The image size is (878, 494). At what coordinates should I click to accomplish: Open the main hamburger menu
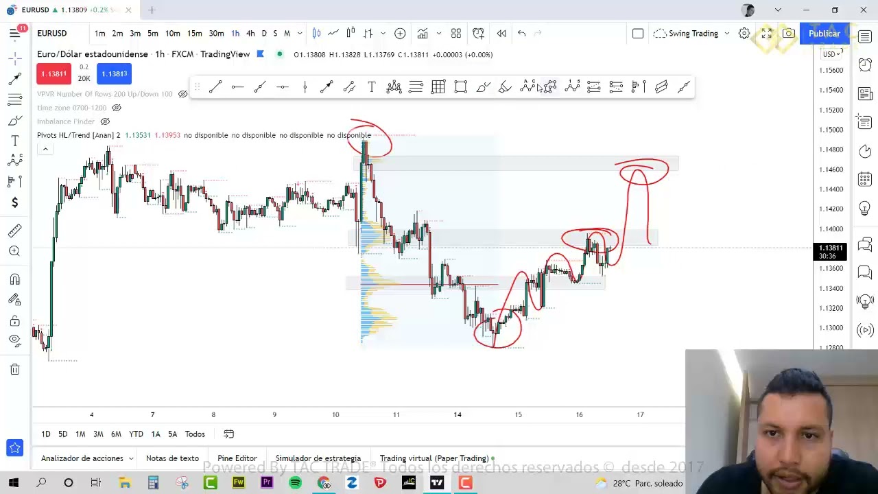click(x=14, y=33)
